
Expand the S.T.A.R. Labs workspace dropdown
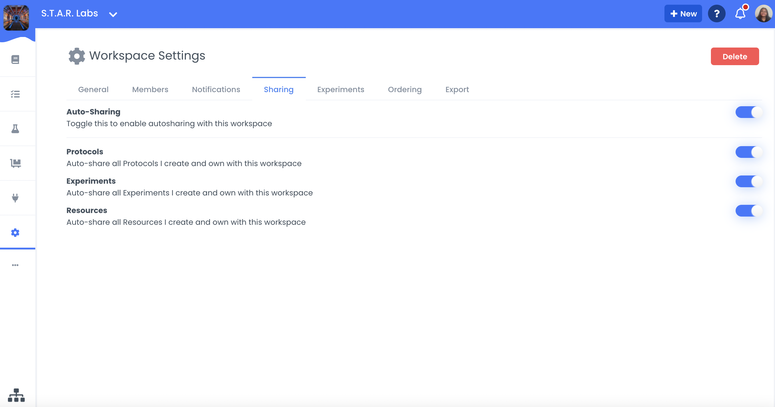point(113,14)
